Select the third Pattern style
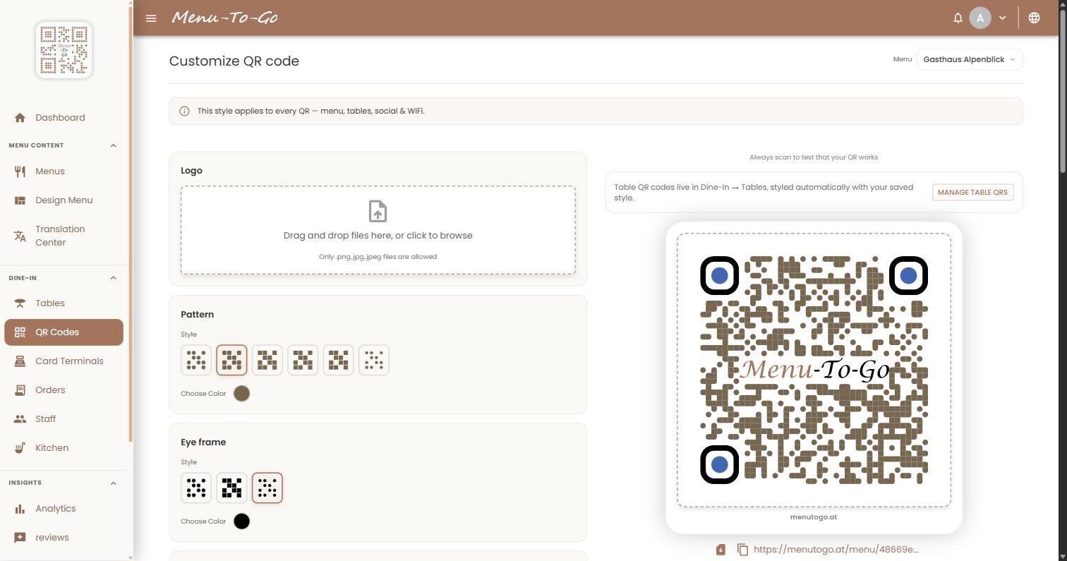 pos(267,360)
